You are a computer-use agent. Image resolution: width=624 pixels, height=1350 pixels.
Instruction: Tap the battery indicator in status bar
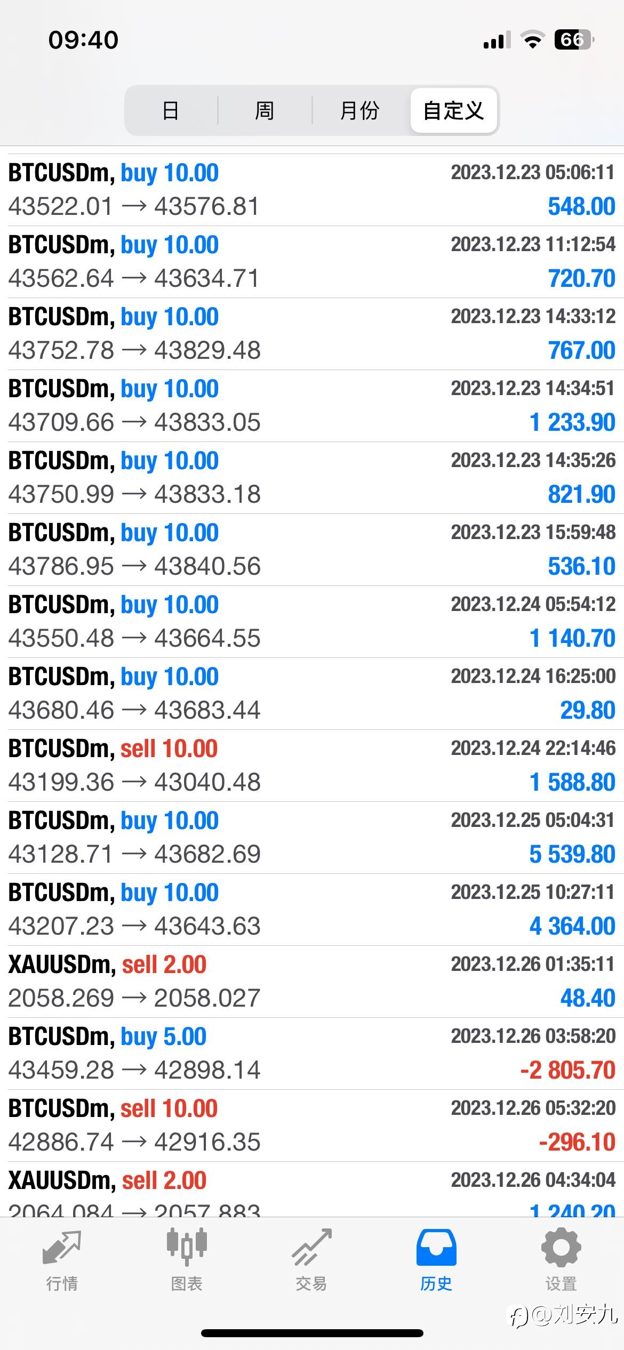point(574,39)
